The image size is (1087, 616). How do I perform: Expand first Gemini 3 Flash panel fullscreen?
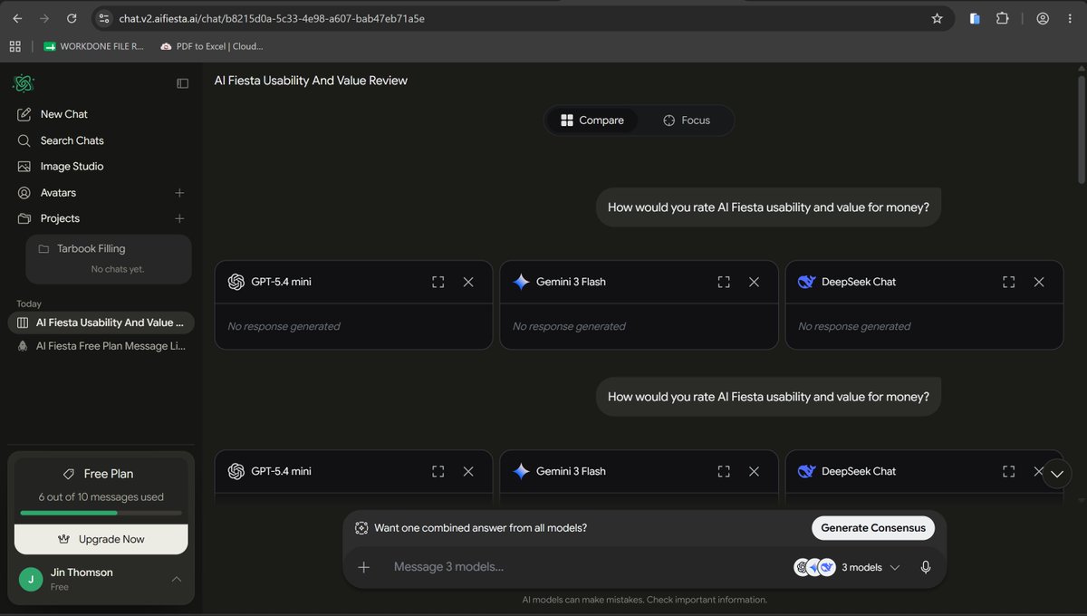(x=724, y=282)
